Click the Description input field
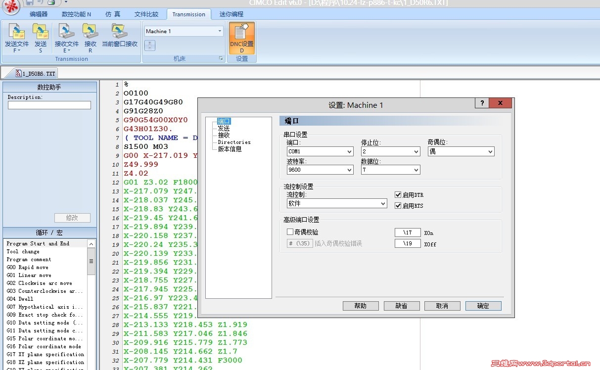Image resolution: width=600 pixels, height=370 pixels. tap(49, 105)
